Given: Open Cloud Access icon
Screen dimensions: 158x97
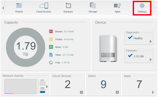Looking at the screenshot, I should 44,6.
